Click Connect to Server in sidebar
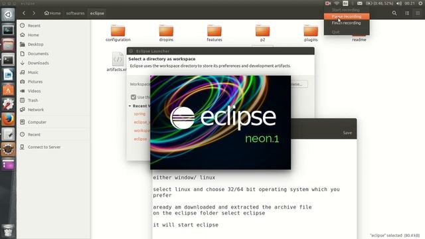 [x=44, y=147]
